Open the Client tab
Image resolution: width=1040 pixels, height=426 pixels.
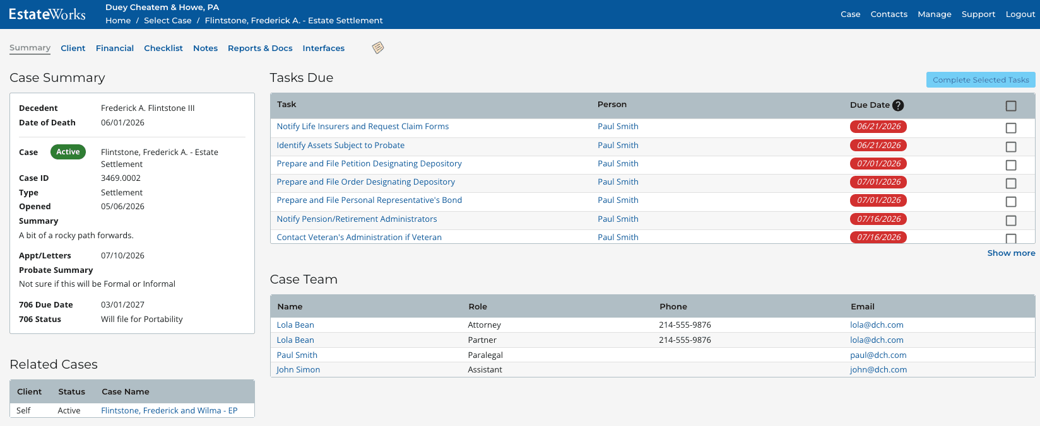[73, 48]
